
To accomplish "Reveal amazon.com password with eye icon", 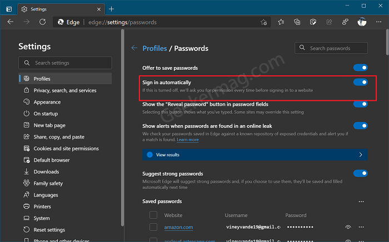I will (x=348, y=227).
